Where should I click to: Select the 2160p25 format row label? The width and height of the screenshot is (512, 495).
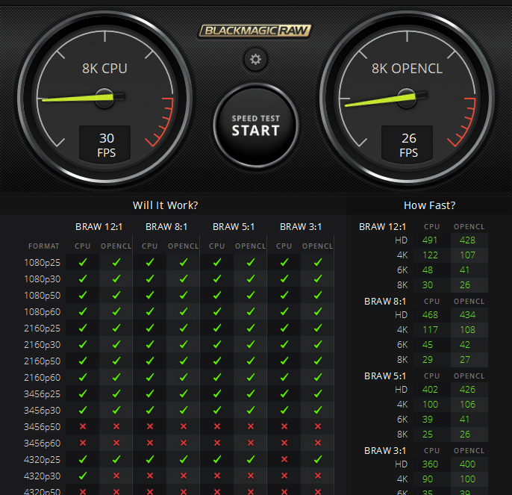(42, 329)
